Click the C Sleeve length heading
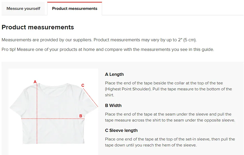244x155 pixels. (121, 130)
